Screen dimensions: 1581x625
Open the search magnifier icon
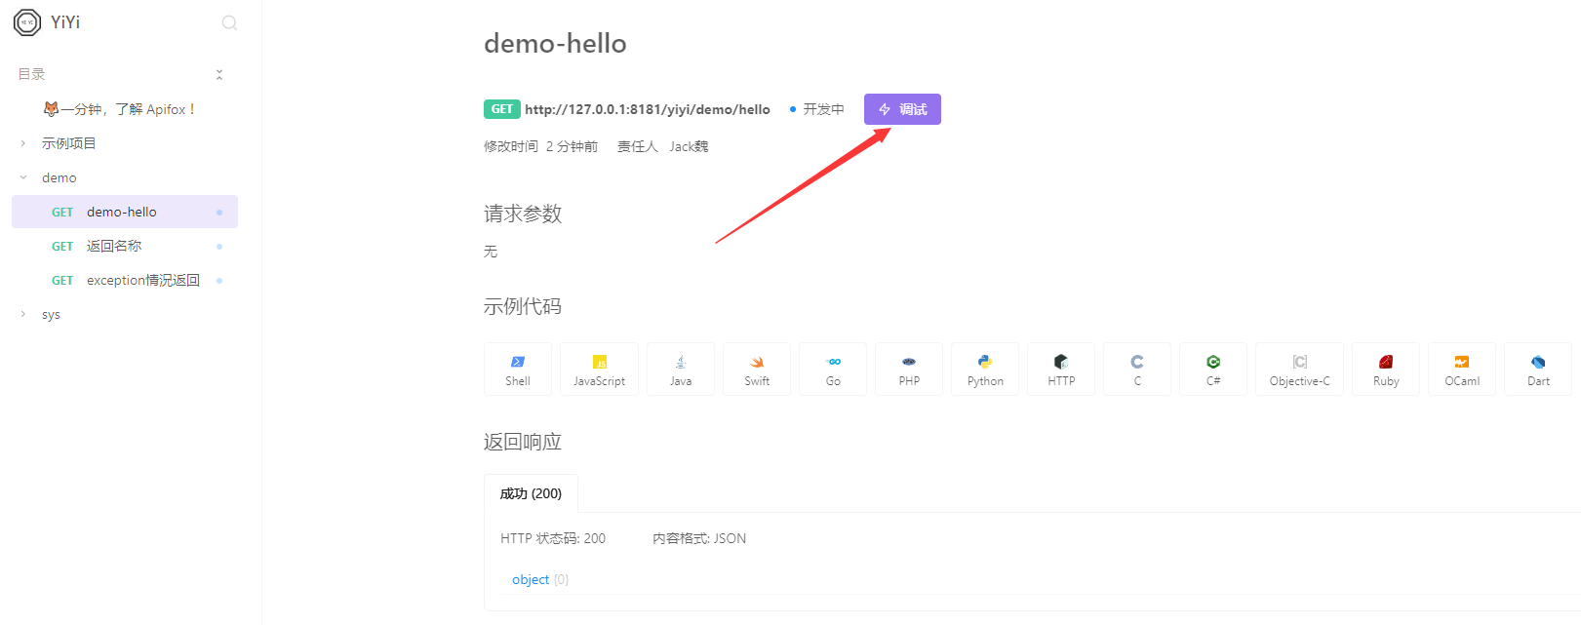(229, 22)
